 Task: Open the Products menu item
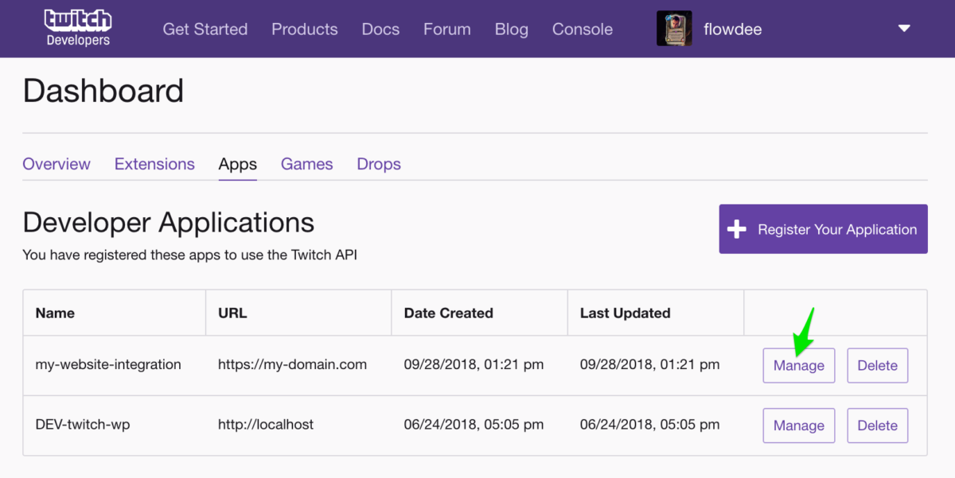305,29
